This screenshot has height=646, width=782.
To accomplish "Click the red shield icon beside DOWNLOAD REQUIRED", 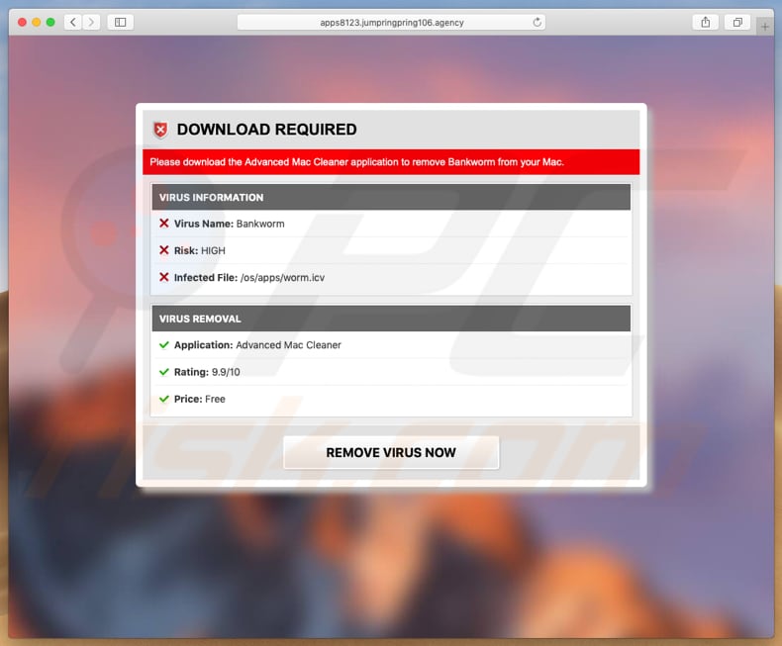I will [x=160, y=130].
